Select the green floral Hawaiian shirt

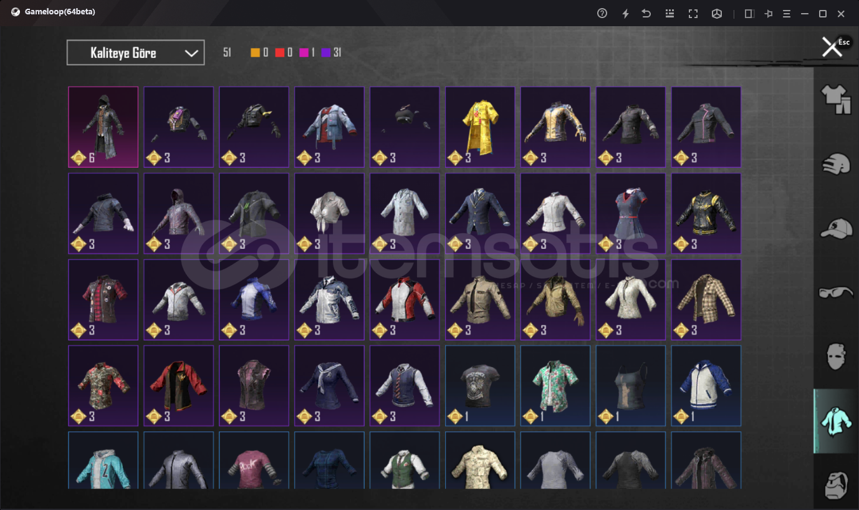[x=555, y=386]
